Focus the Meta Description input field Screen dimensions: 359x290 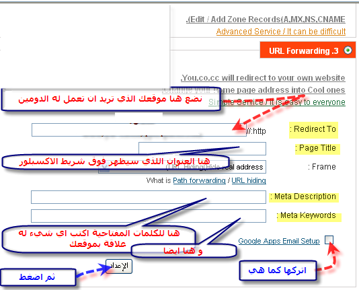[x=149, y=197]
